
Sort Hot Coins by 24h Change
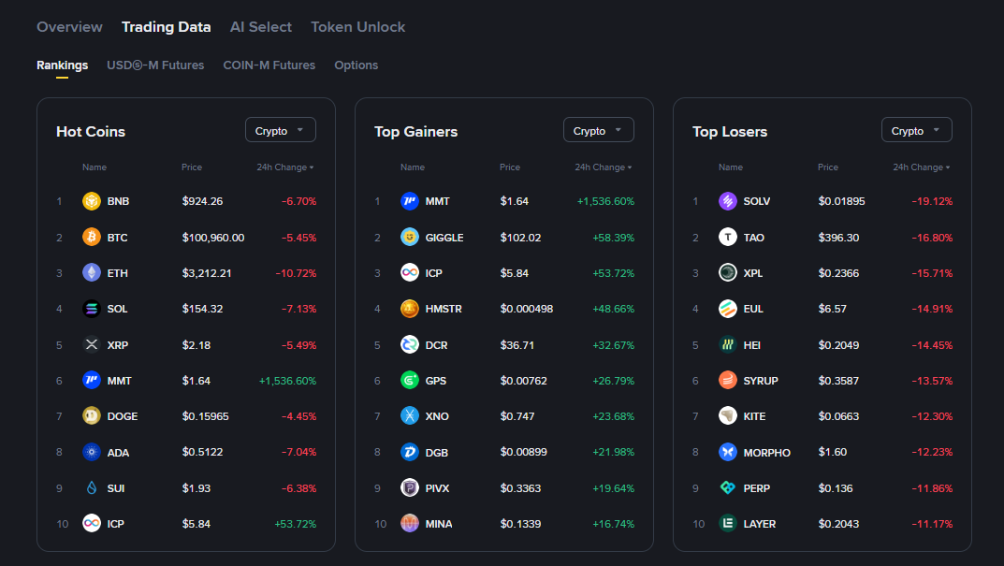tap(284, 167)
